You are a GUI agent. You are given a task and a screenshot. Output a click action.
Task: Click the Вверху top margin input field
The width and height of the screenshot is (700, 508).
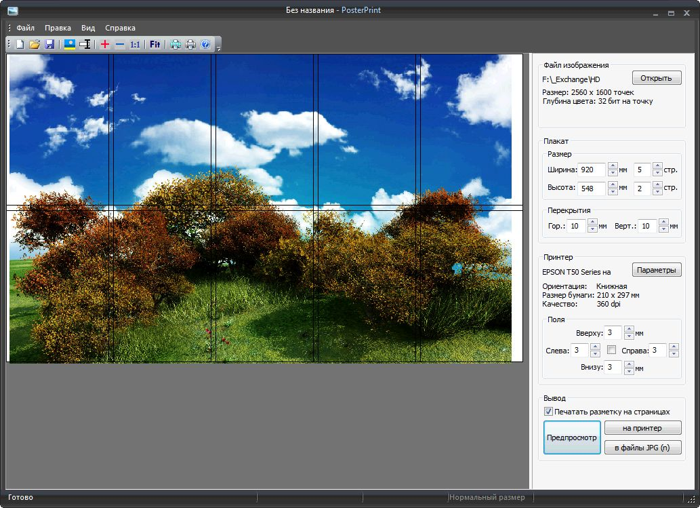click(613, 333)
